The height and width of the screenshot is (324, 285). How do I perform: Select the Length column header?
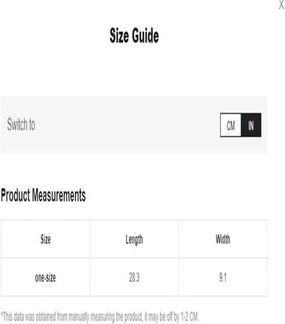coord(134,240)
